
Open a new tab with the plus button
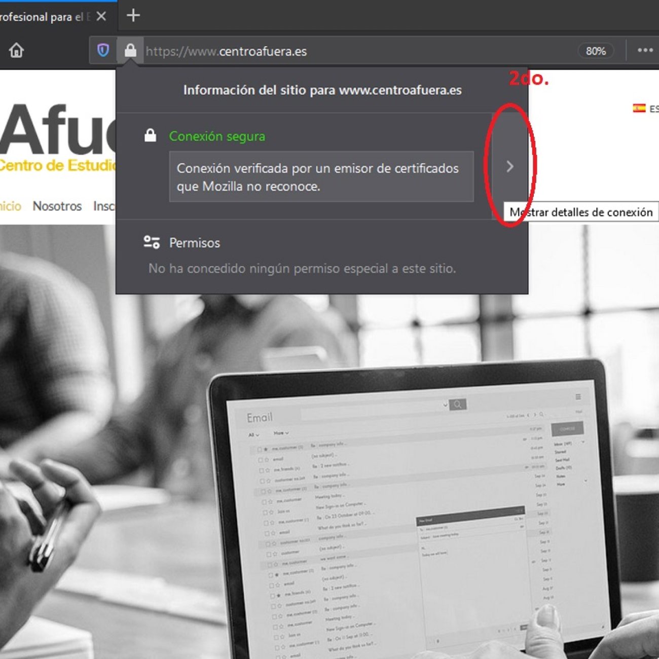coord(133,16)
